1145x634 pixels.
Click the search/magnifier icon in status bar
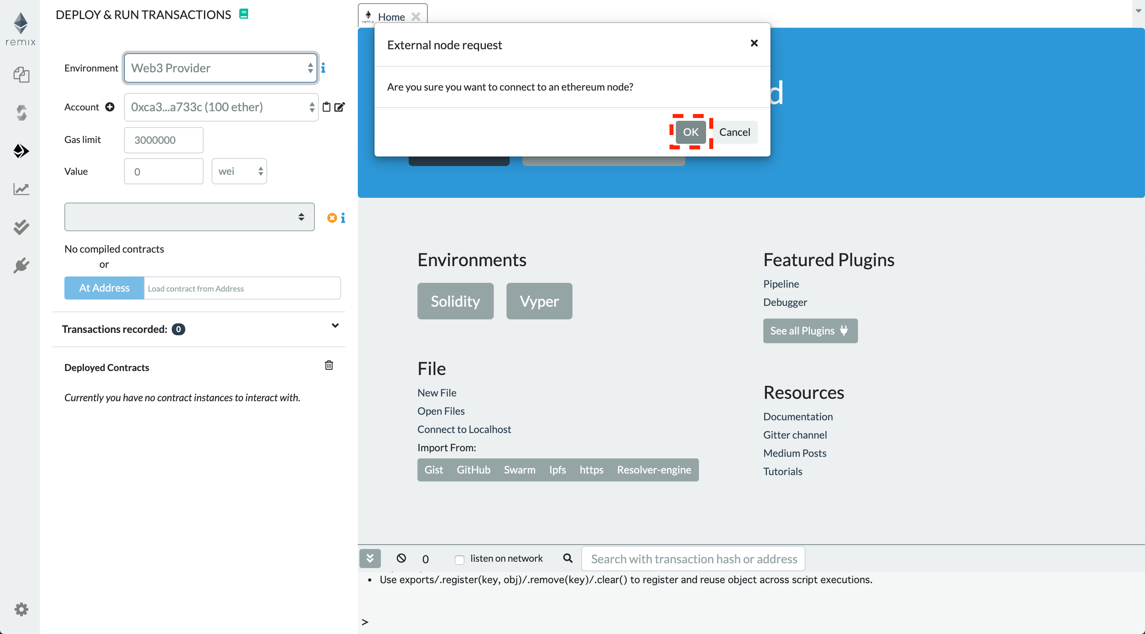click(x=568, y=558)
